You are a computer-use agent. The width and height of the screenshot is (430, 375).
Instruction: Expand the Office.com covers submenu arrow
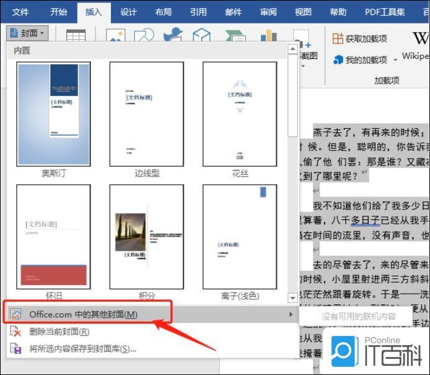[x=291, y=314]
